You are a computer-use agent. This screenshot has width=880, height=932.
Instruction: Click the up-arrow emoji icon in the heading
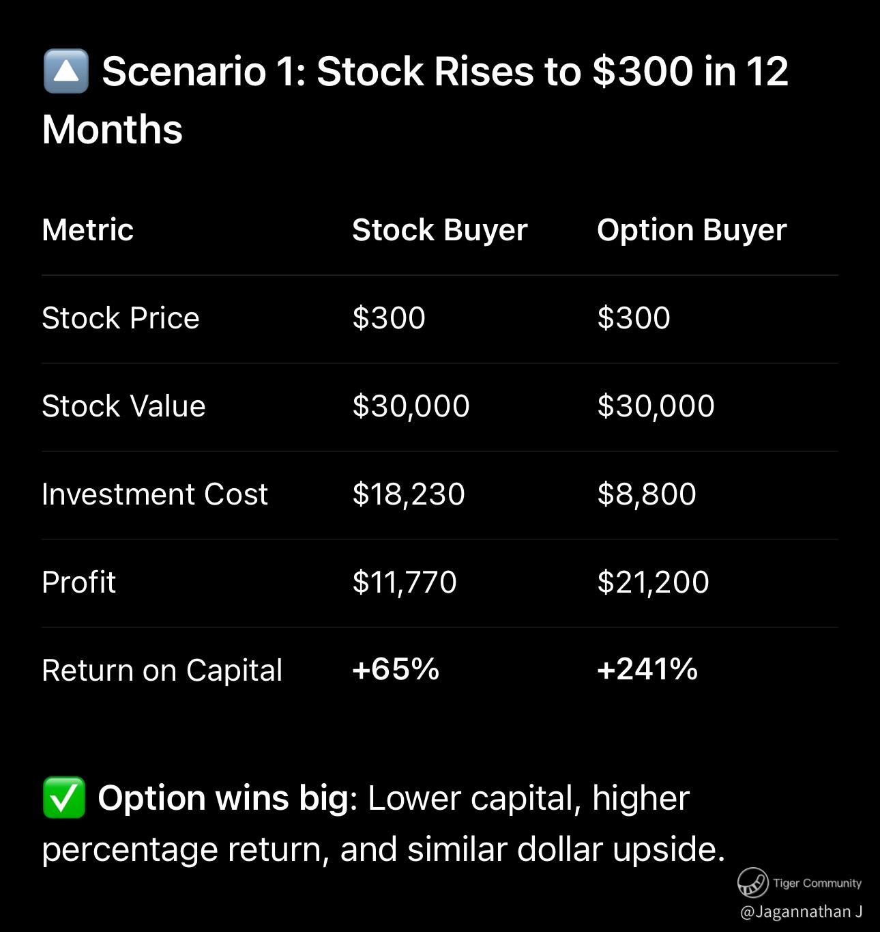click(x=65, y=71)
